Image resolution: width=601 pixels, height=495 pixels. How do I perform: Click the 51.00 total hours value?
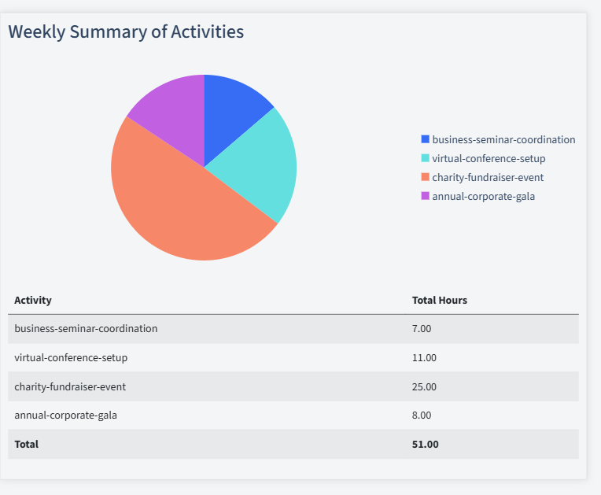[425, 444]
